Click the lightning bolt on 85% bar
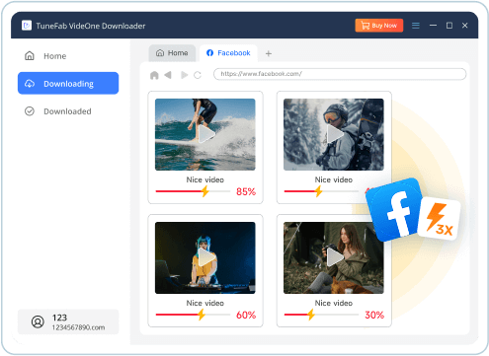Image resolution: width=489 pixels, height=356 pixels. click(205, 191)
